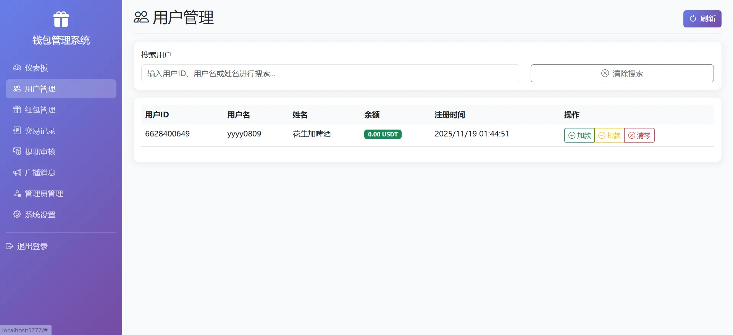The width and height of the screenshot is (733, 335).
Task: Click the 刷新 refresh button
Action: 702,19
